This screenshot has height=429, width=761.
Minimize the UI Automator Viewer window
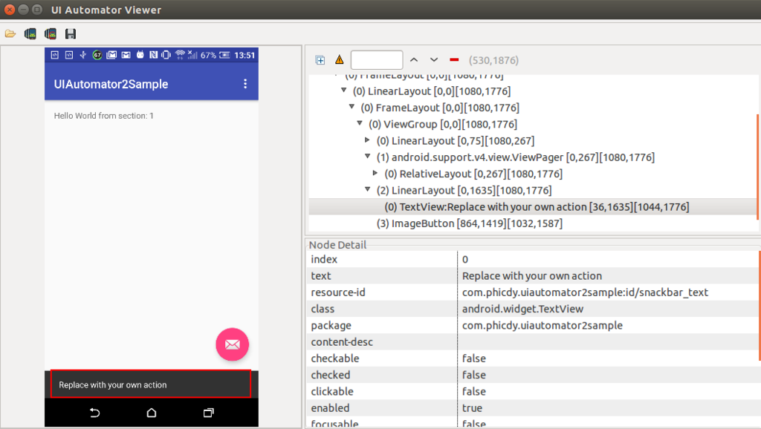coord(23,9)
